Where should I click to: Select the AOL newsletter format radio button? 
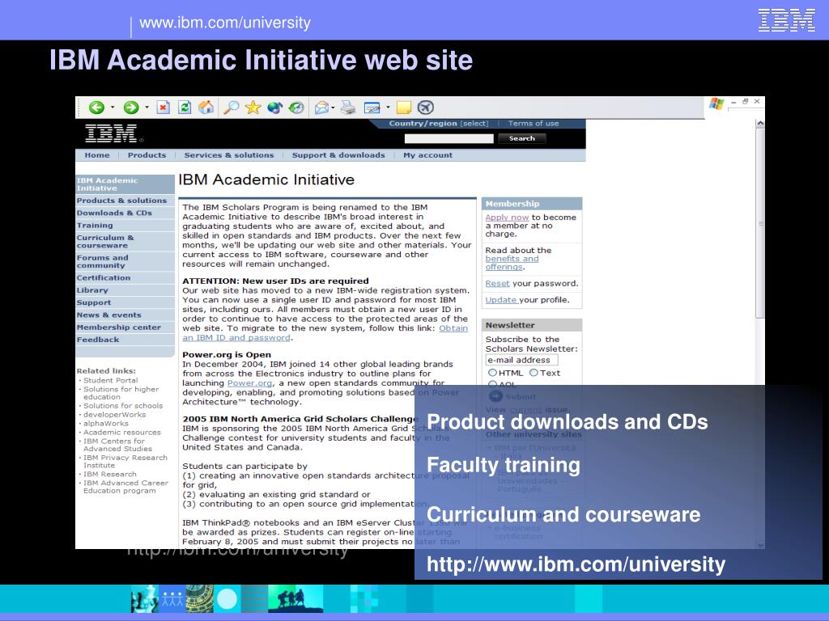492,384
